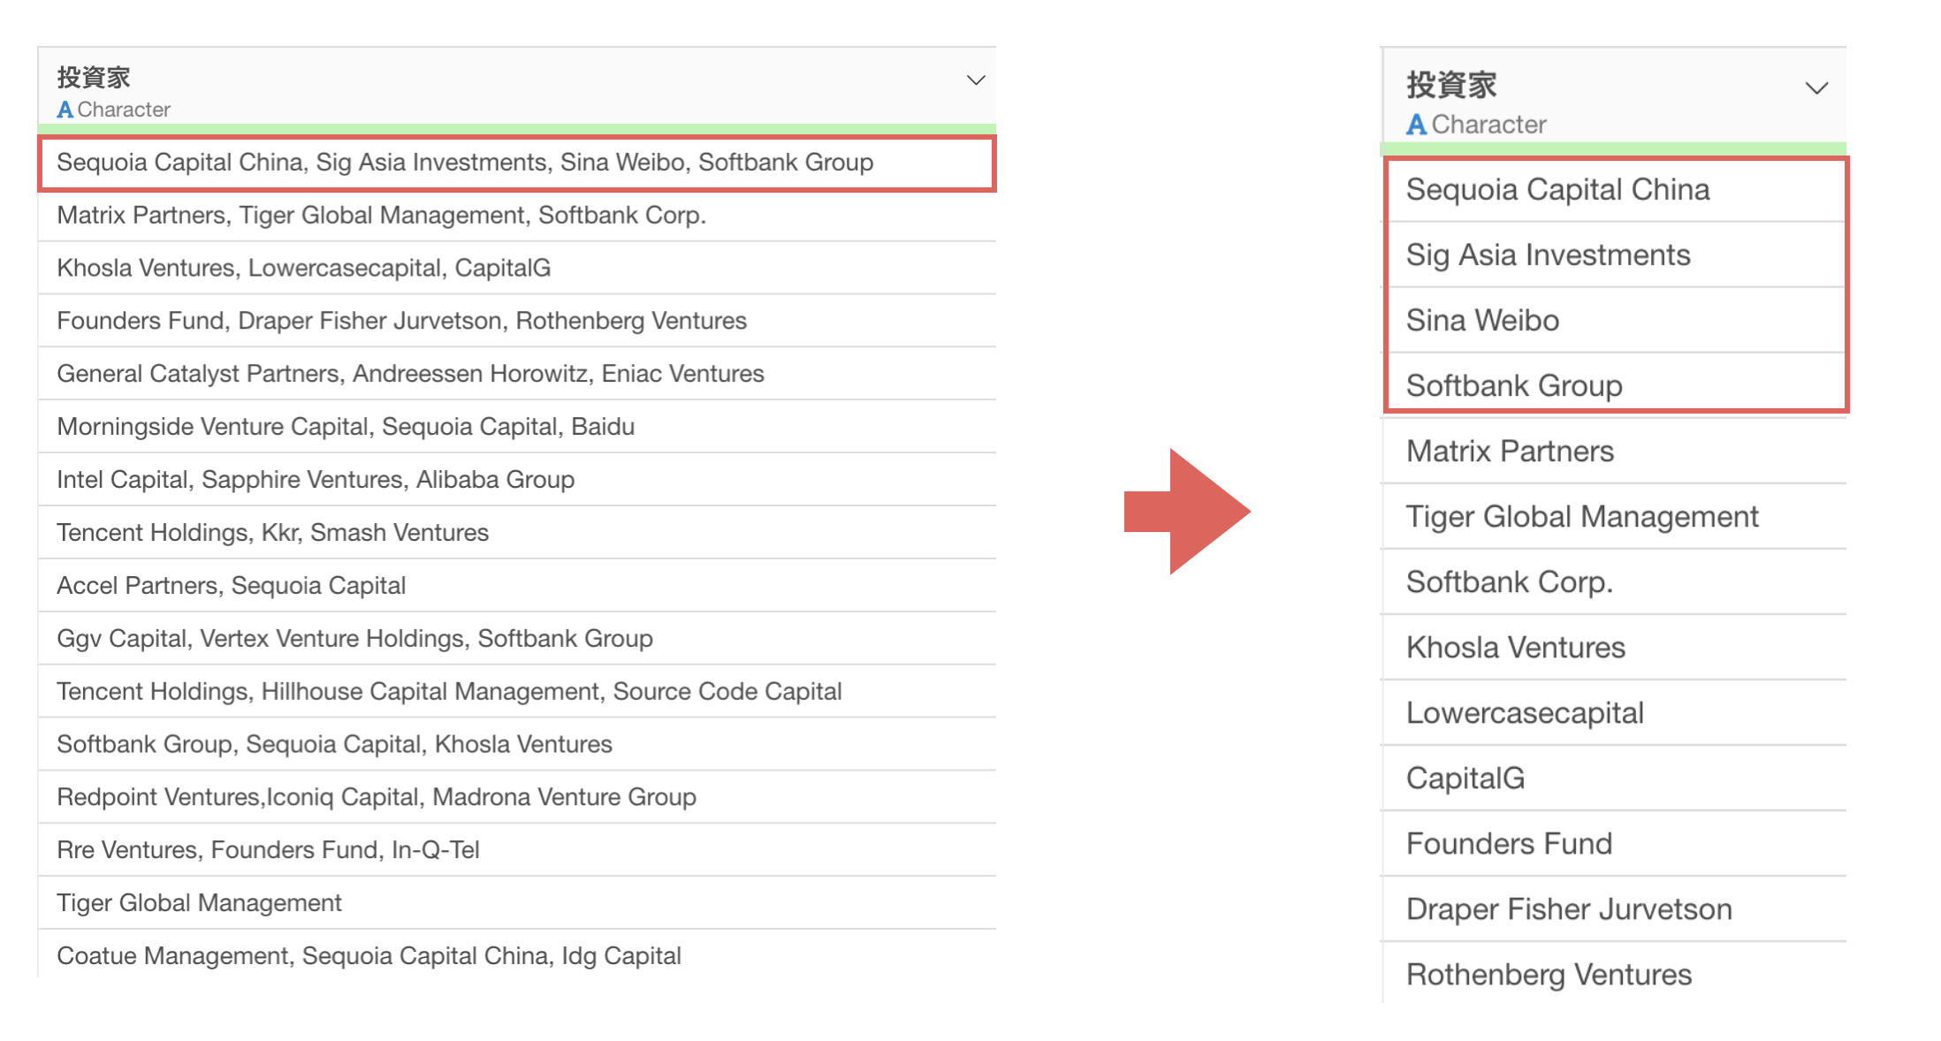The width and height of the screenshot is (1941, 1041).
Task: Select row Tencent Holdings, Hillhouse Capital Management
Action: [x=517, y=692]
